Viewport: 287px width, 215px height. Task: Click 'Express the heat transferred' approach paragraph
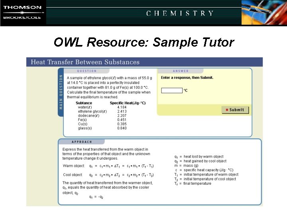coord(106,154)
